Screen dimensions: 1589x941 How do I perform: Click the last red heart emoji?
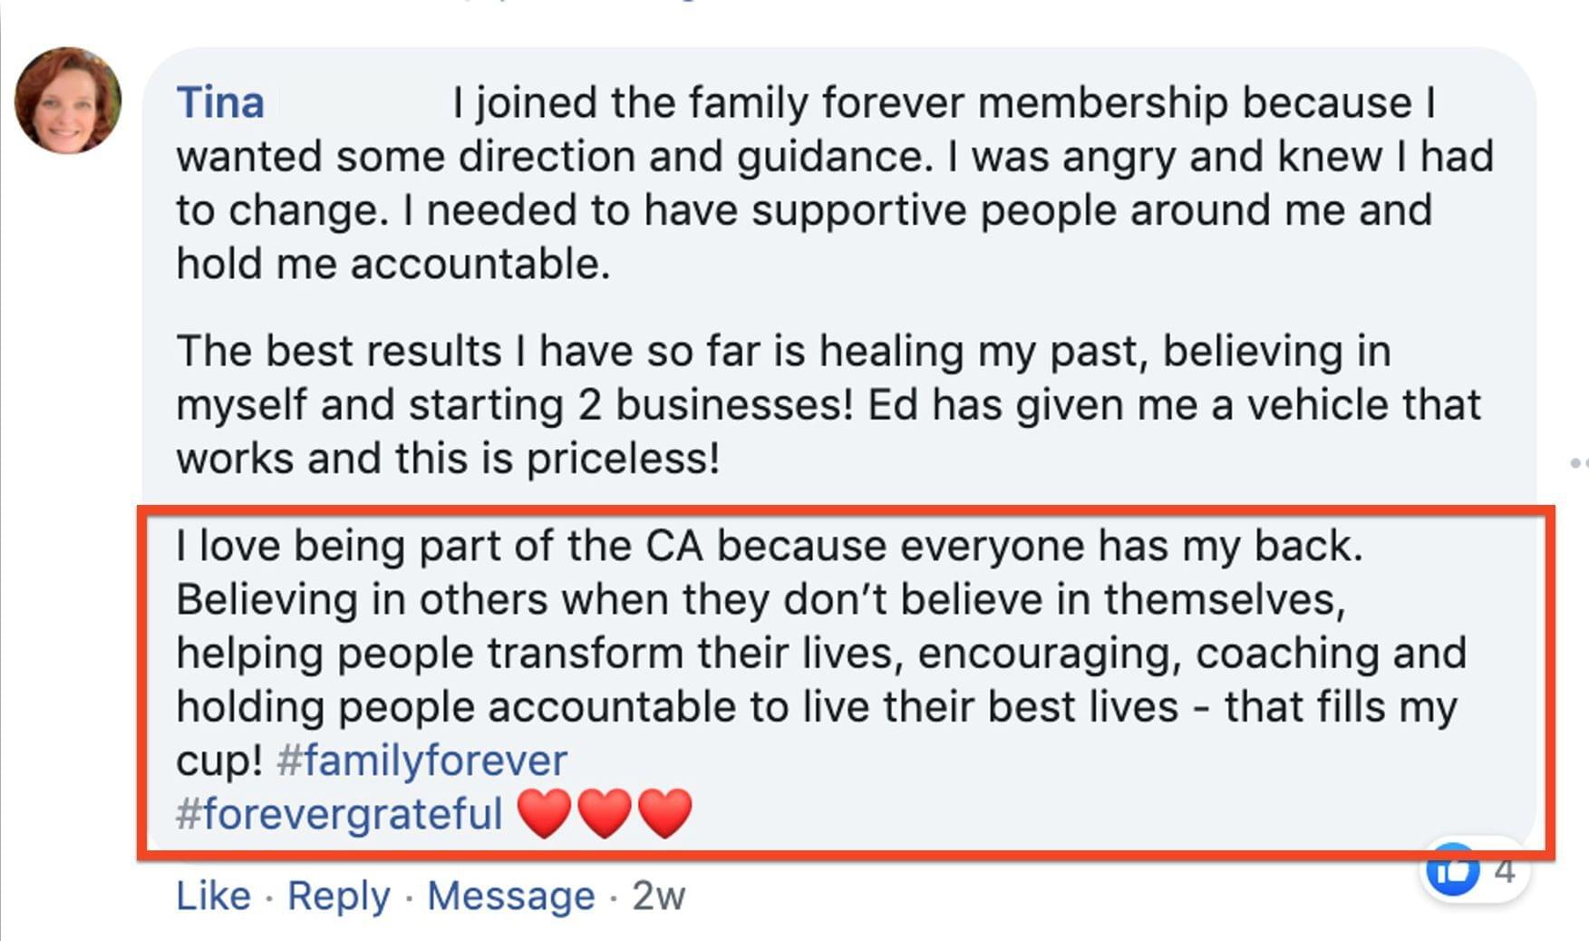tap(664, 812)
